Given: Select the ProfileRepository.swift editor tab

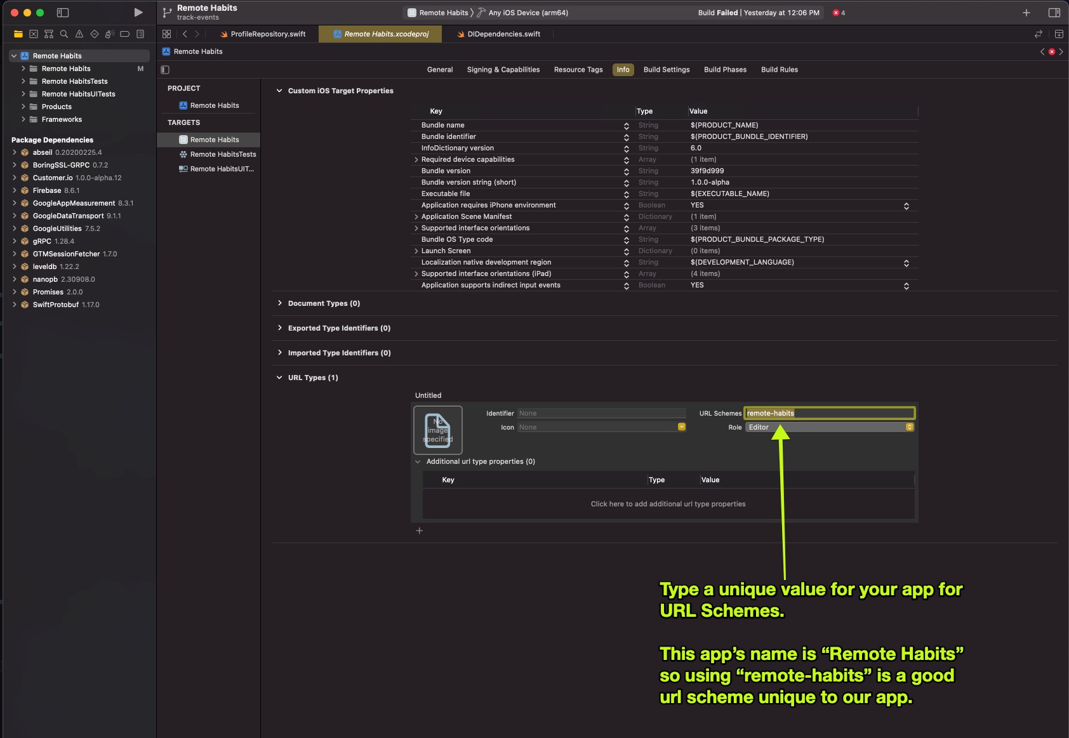Looking at the screenshot, I should [263, 34].
